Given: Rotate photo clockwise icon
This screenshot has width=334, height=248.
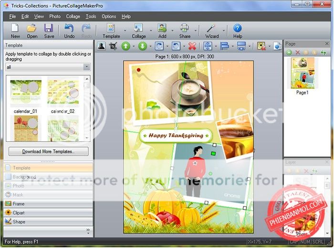Looking at the screenshot, I should [x=159, y=46].
